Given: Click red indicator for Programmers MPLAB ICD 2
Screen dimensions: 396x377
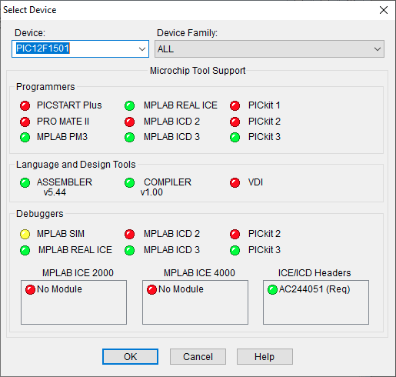Looking at the screenshot, I should pyautogui.click(x=130, y=122).
